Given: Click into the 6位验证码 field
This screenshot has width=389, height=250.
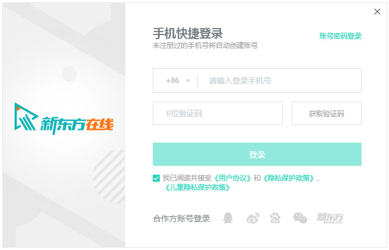Looking at the screenshot, I should point(218,113).
